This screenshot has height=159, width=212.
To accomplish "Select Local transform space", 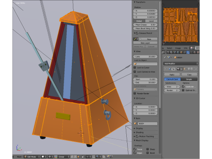I will tap(151, 21).
